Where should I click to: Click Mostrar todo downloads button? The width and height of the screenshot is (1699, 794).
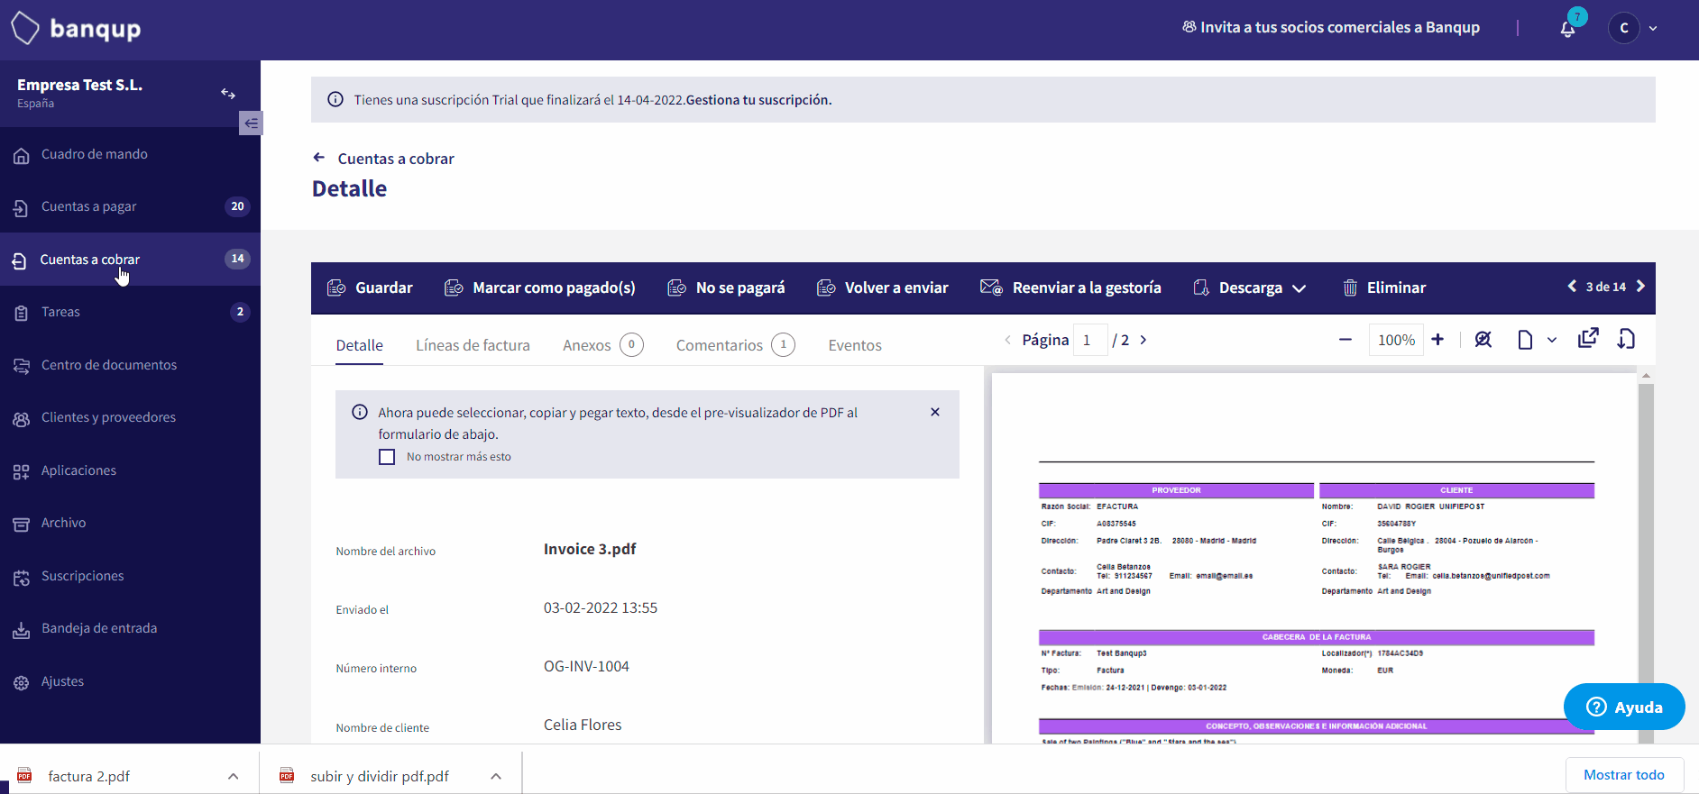pyautogui.click(x=1624, y=775)
